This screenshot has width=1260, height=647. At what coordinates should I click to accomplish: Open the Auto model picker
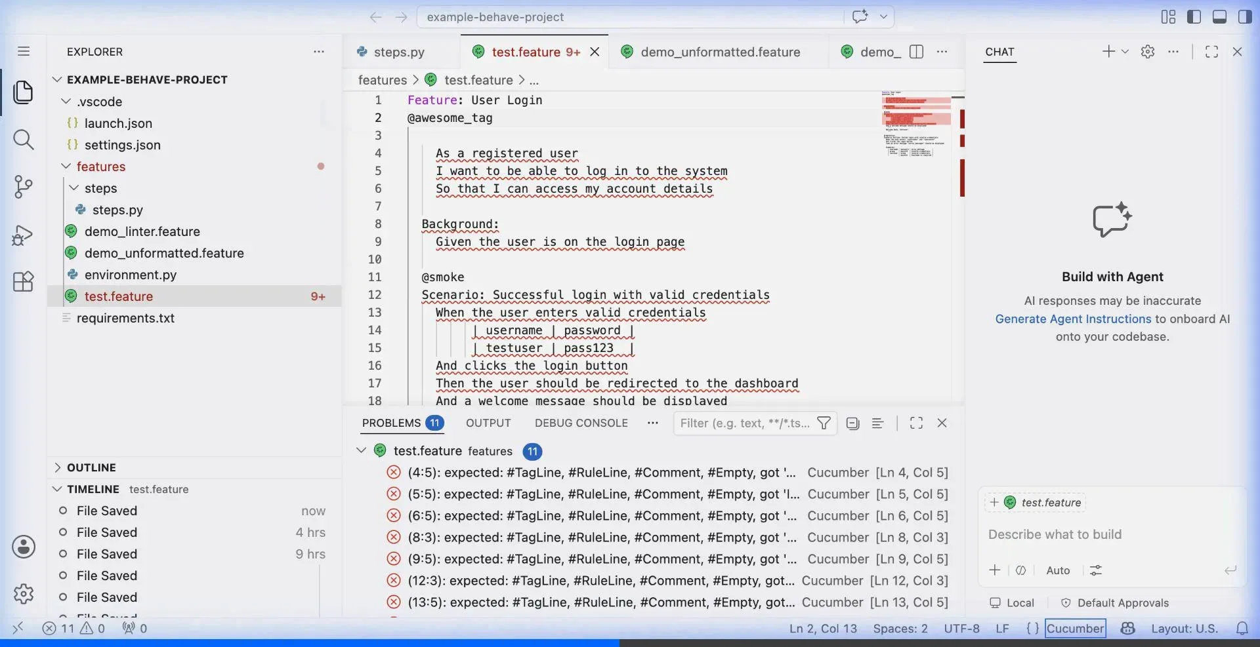tap(1058, 570)
